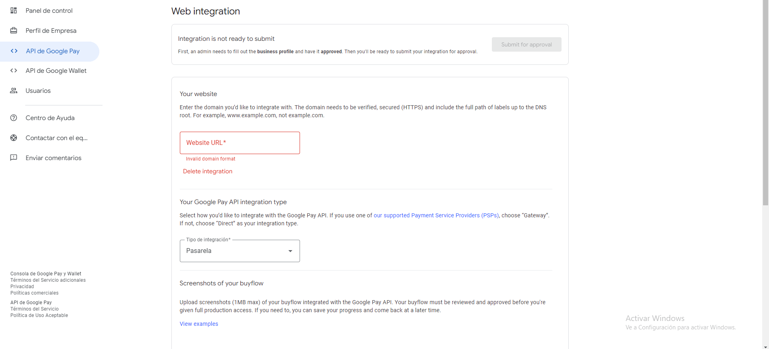Click the Contactar con el equipo support icon
The height and width of the screenshot is (349, 769).
(14, 138)
